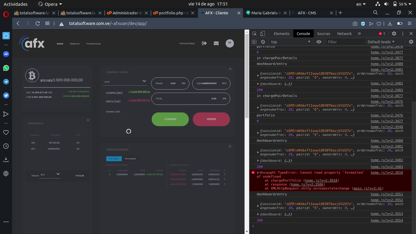
Task: Open Telegram in the Opera sidebar
Action: pyautogui.click(x=6, y=82)
